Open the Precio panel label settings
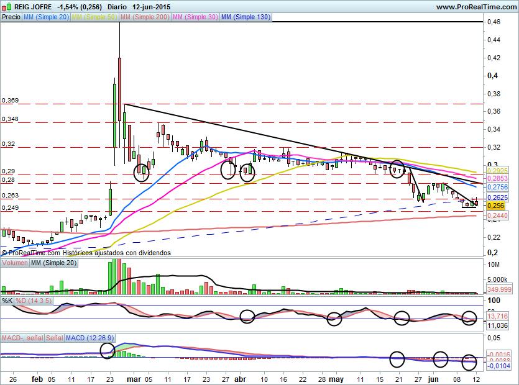This screenshot has height=385, width=519. click(11, 17)
